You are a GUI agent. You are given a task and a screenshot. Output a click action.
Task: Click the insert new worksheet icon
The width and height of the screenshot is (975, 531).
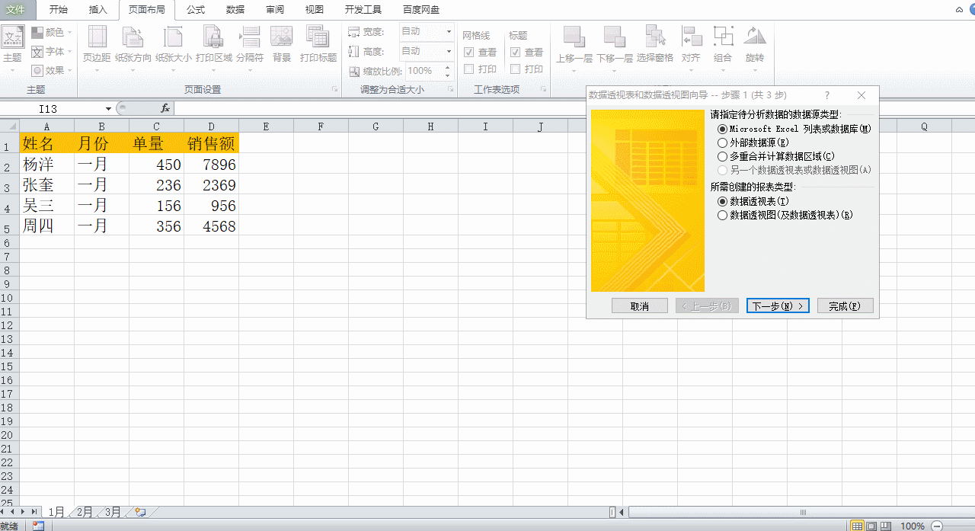[x=139, y=512]
